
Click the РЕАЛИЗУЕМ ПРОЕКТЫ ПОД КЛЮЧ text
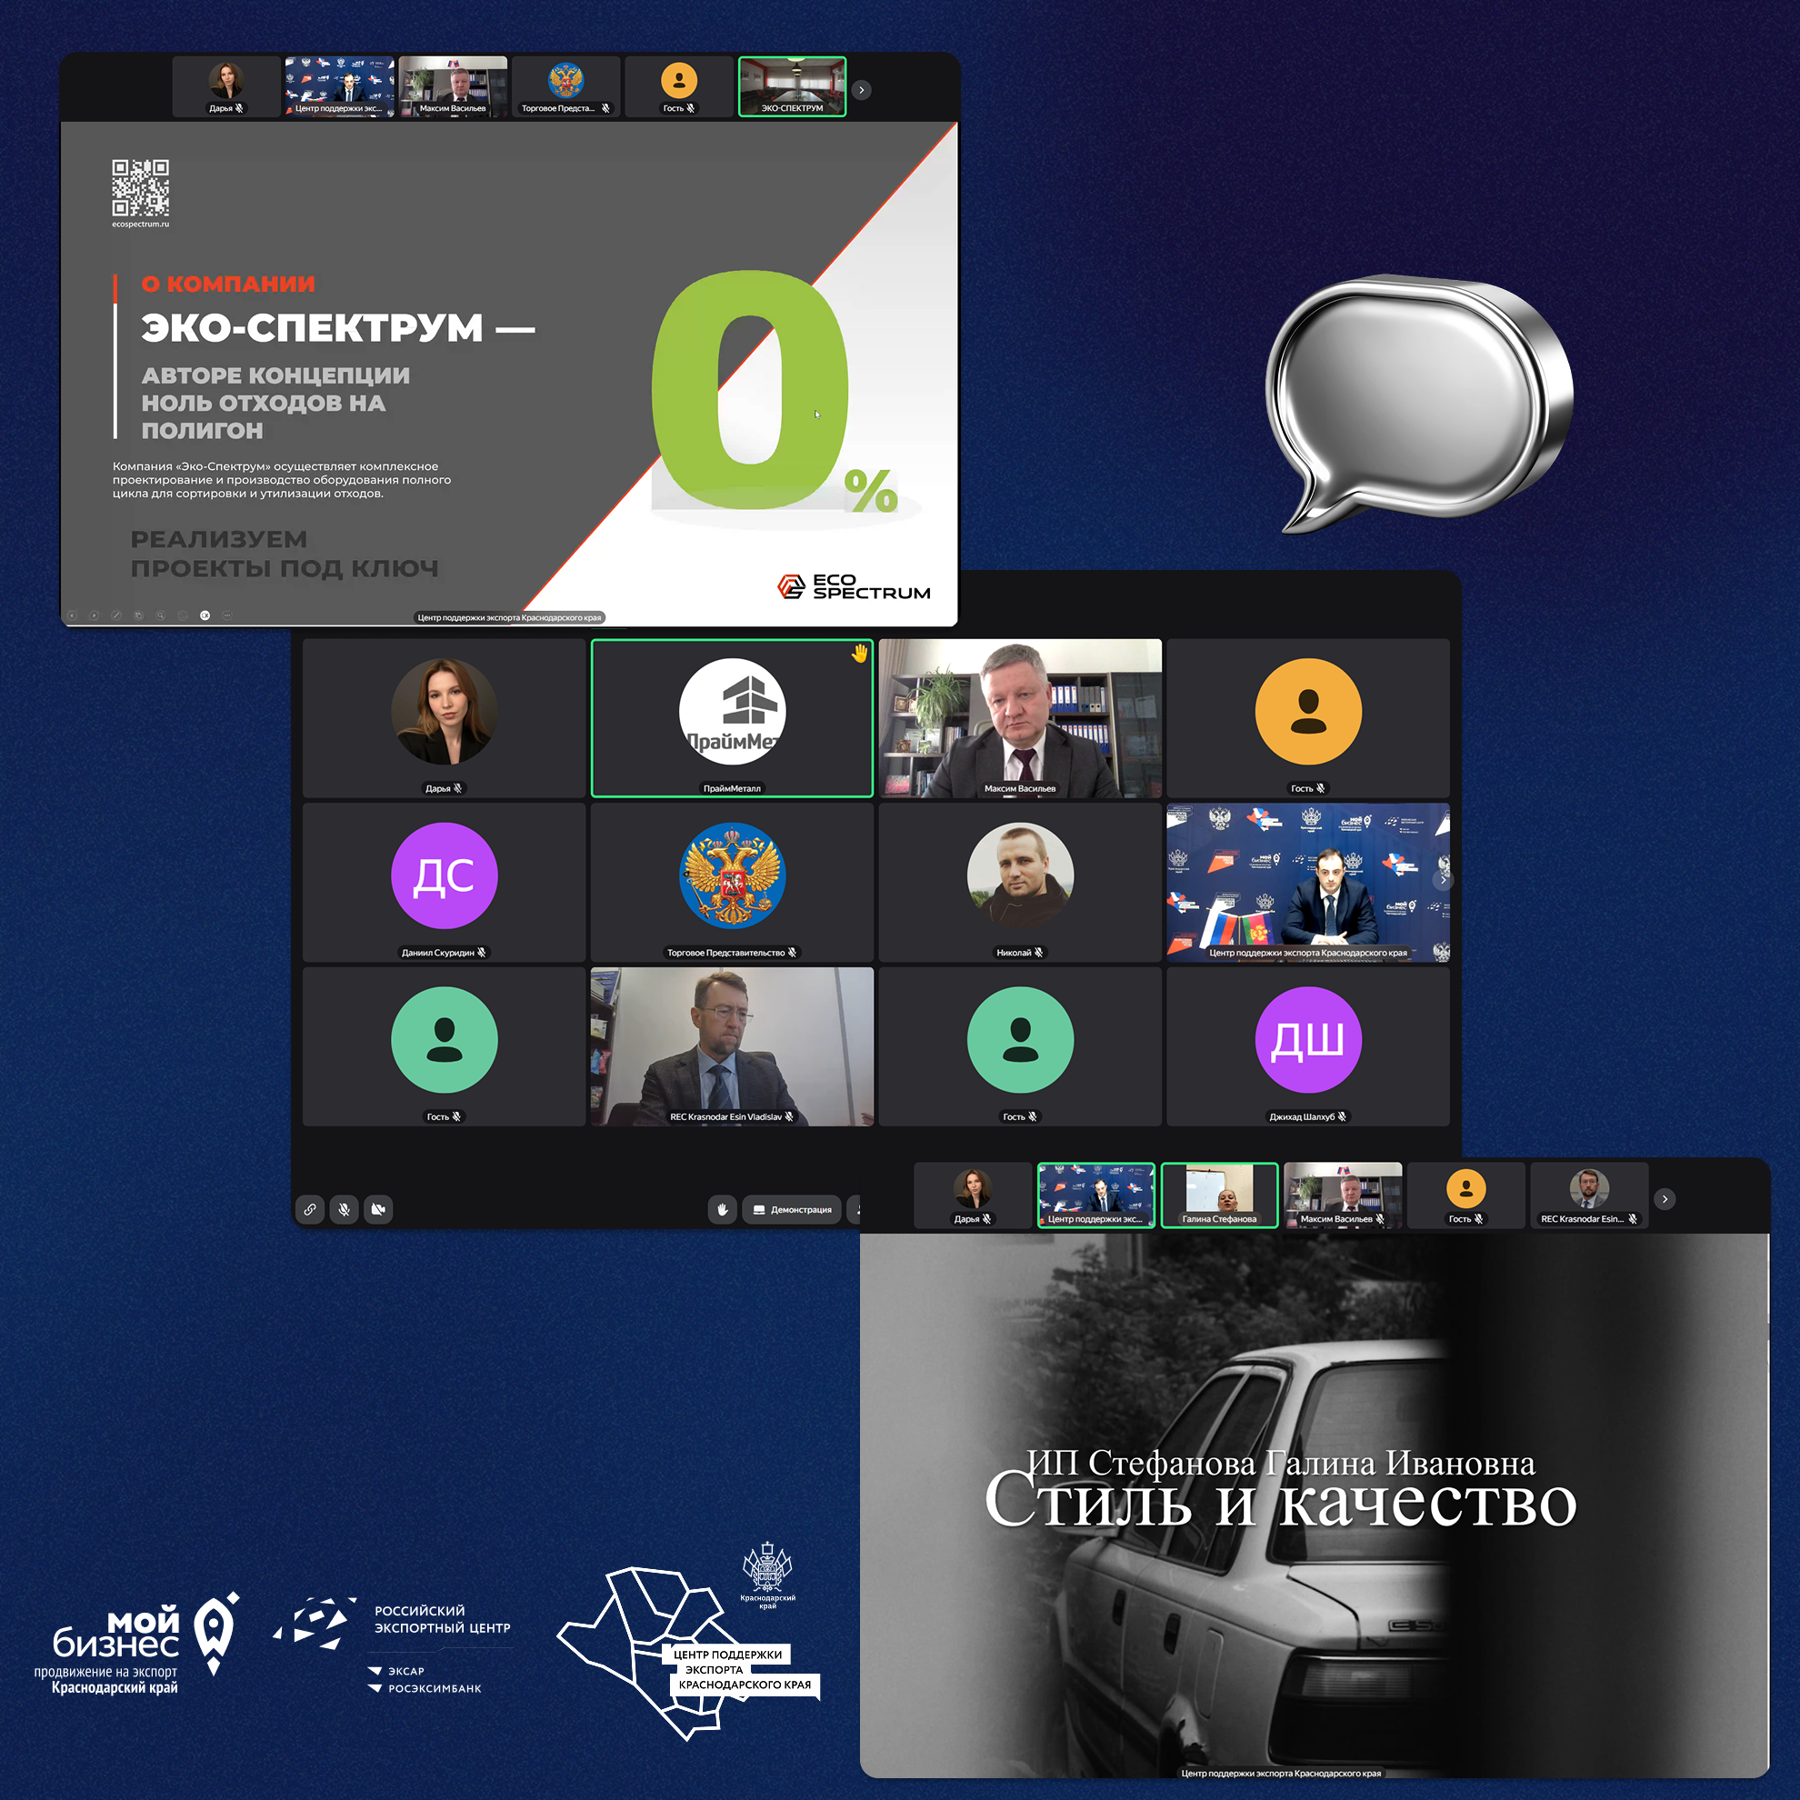[x=285, y=554]
